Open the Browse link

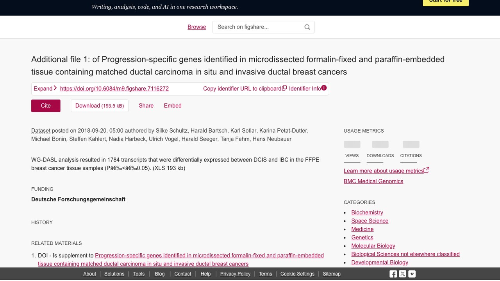[x=197, y=27]
